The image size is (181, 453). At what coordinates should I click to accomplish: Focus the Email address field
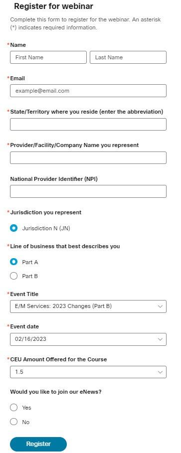click(88, 91)
